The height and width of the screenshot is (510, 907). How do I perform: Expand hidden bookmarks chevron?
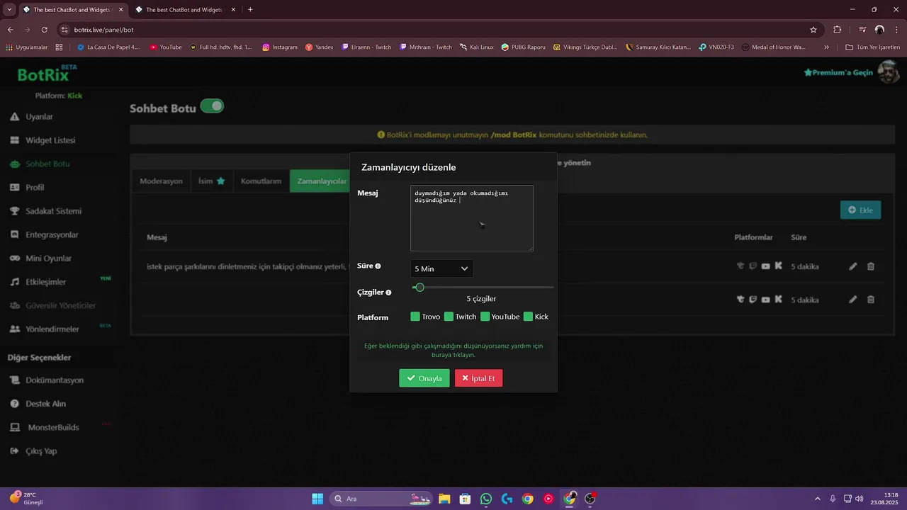click(x=826, y=47)
